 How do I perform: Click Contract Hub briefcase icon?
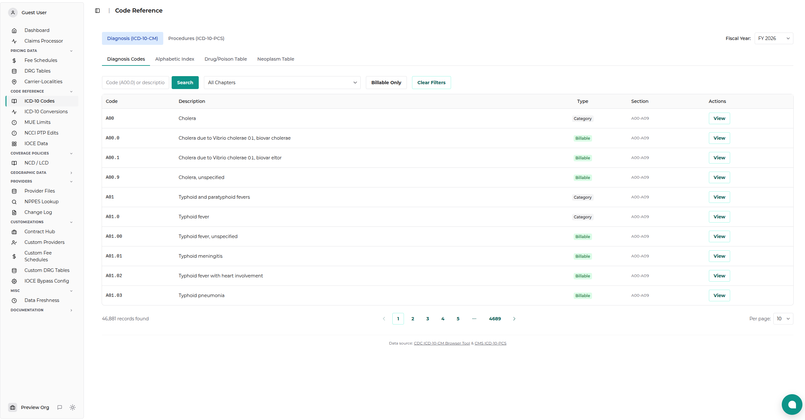14,232
